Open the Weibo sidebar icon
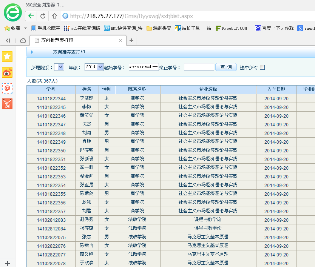Image resolution: width=315 pixels, height=267 pixels. (7, 72)
